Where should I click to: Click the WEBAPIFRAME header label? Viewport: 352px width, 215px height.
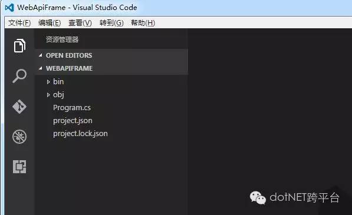(69, 68)
